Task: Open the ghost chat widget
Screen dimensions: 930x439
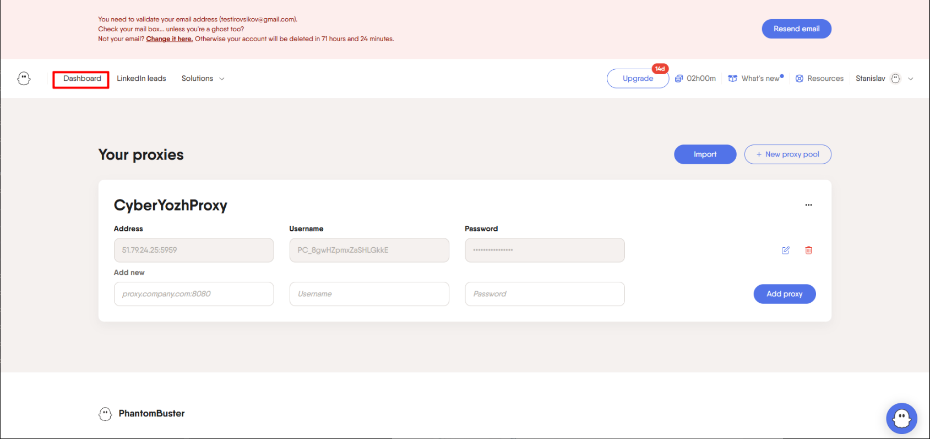Action: click(x=901, y=419)
